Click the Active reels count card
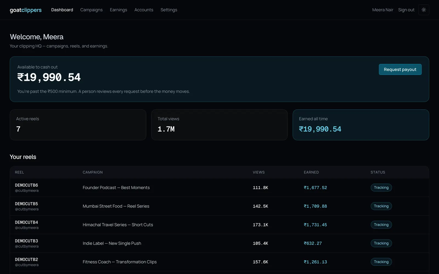439x274 pixels. 78,125
